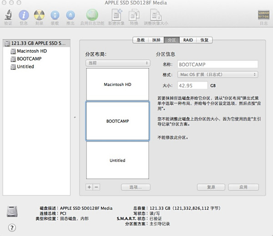Click the Burn (刻录) radiation icon
This screenshot has width=273, height=236.
pyautogui.click(x=39, y=15)
